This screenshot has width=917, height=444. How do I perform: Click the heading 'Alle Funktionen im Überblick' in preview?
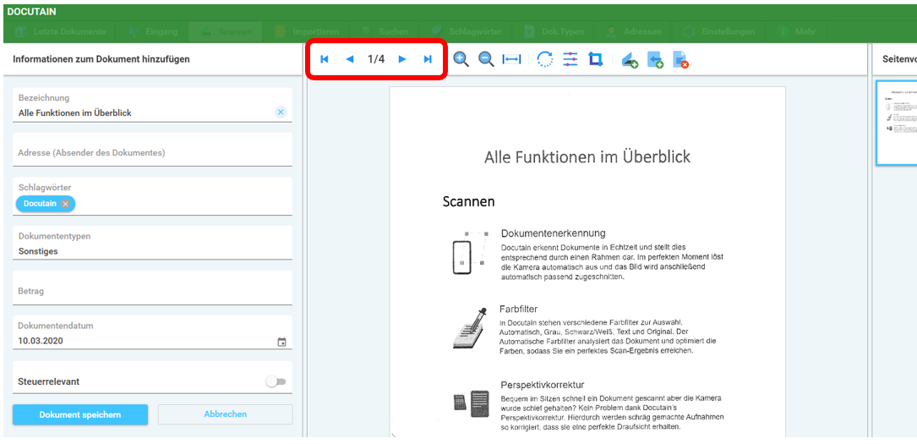point(587,156)
